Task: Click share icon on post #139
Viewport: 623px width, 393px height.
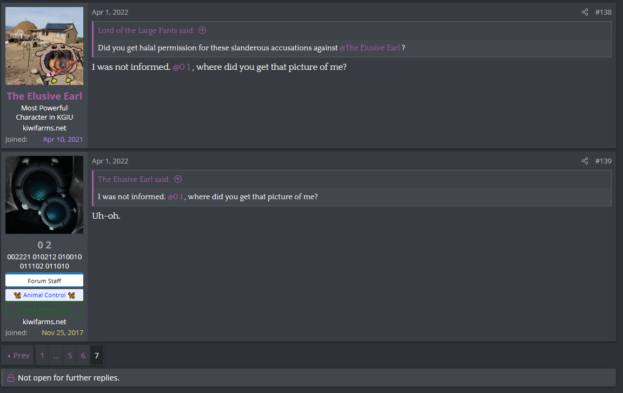Action: click(585, 161)
